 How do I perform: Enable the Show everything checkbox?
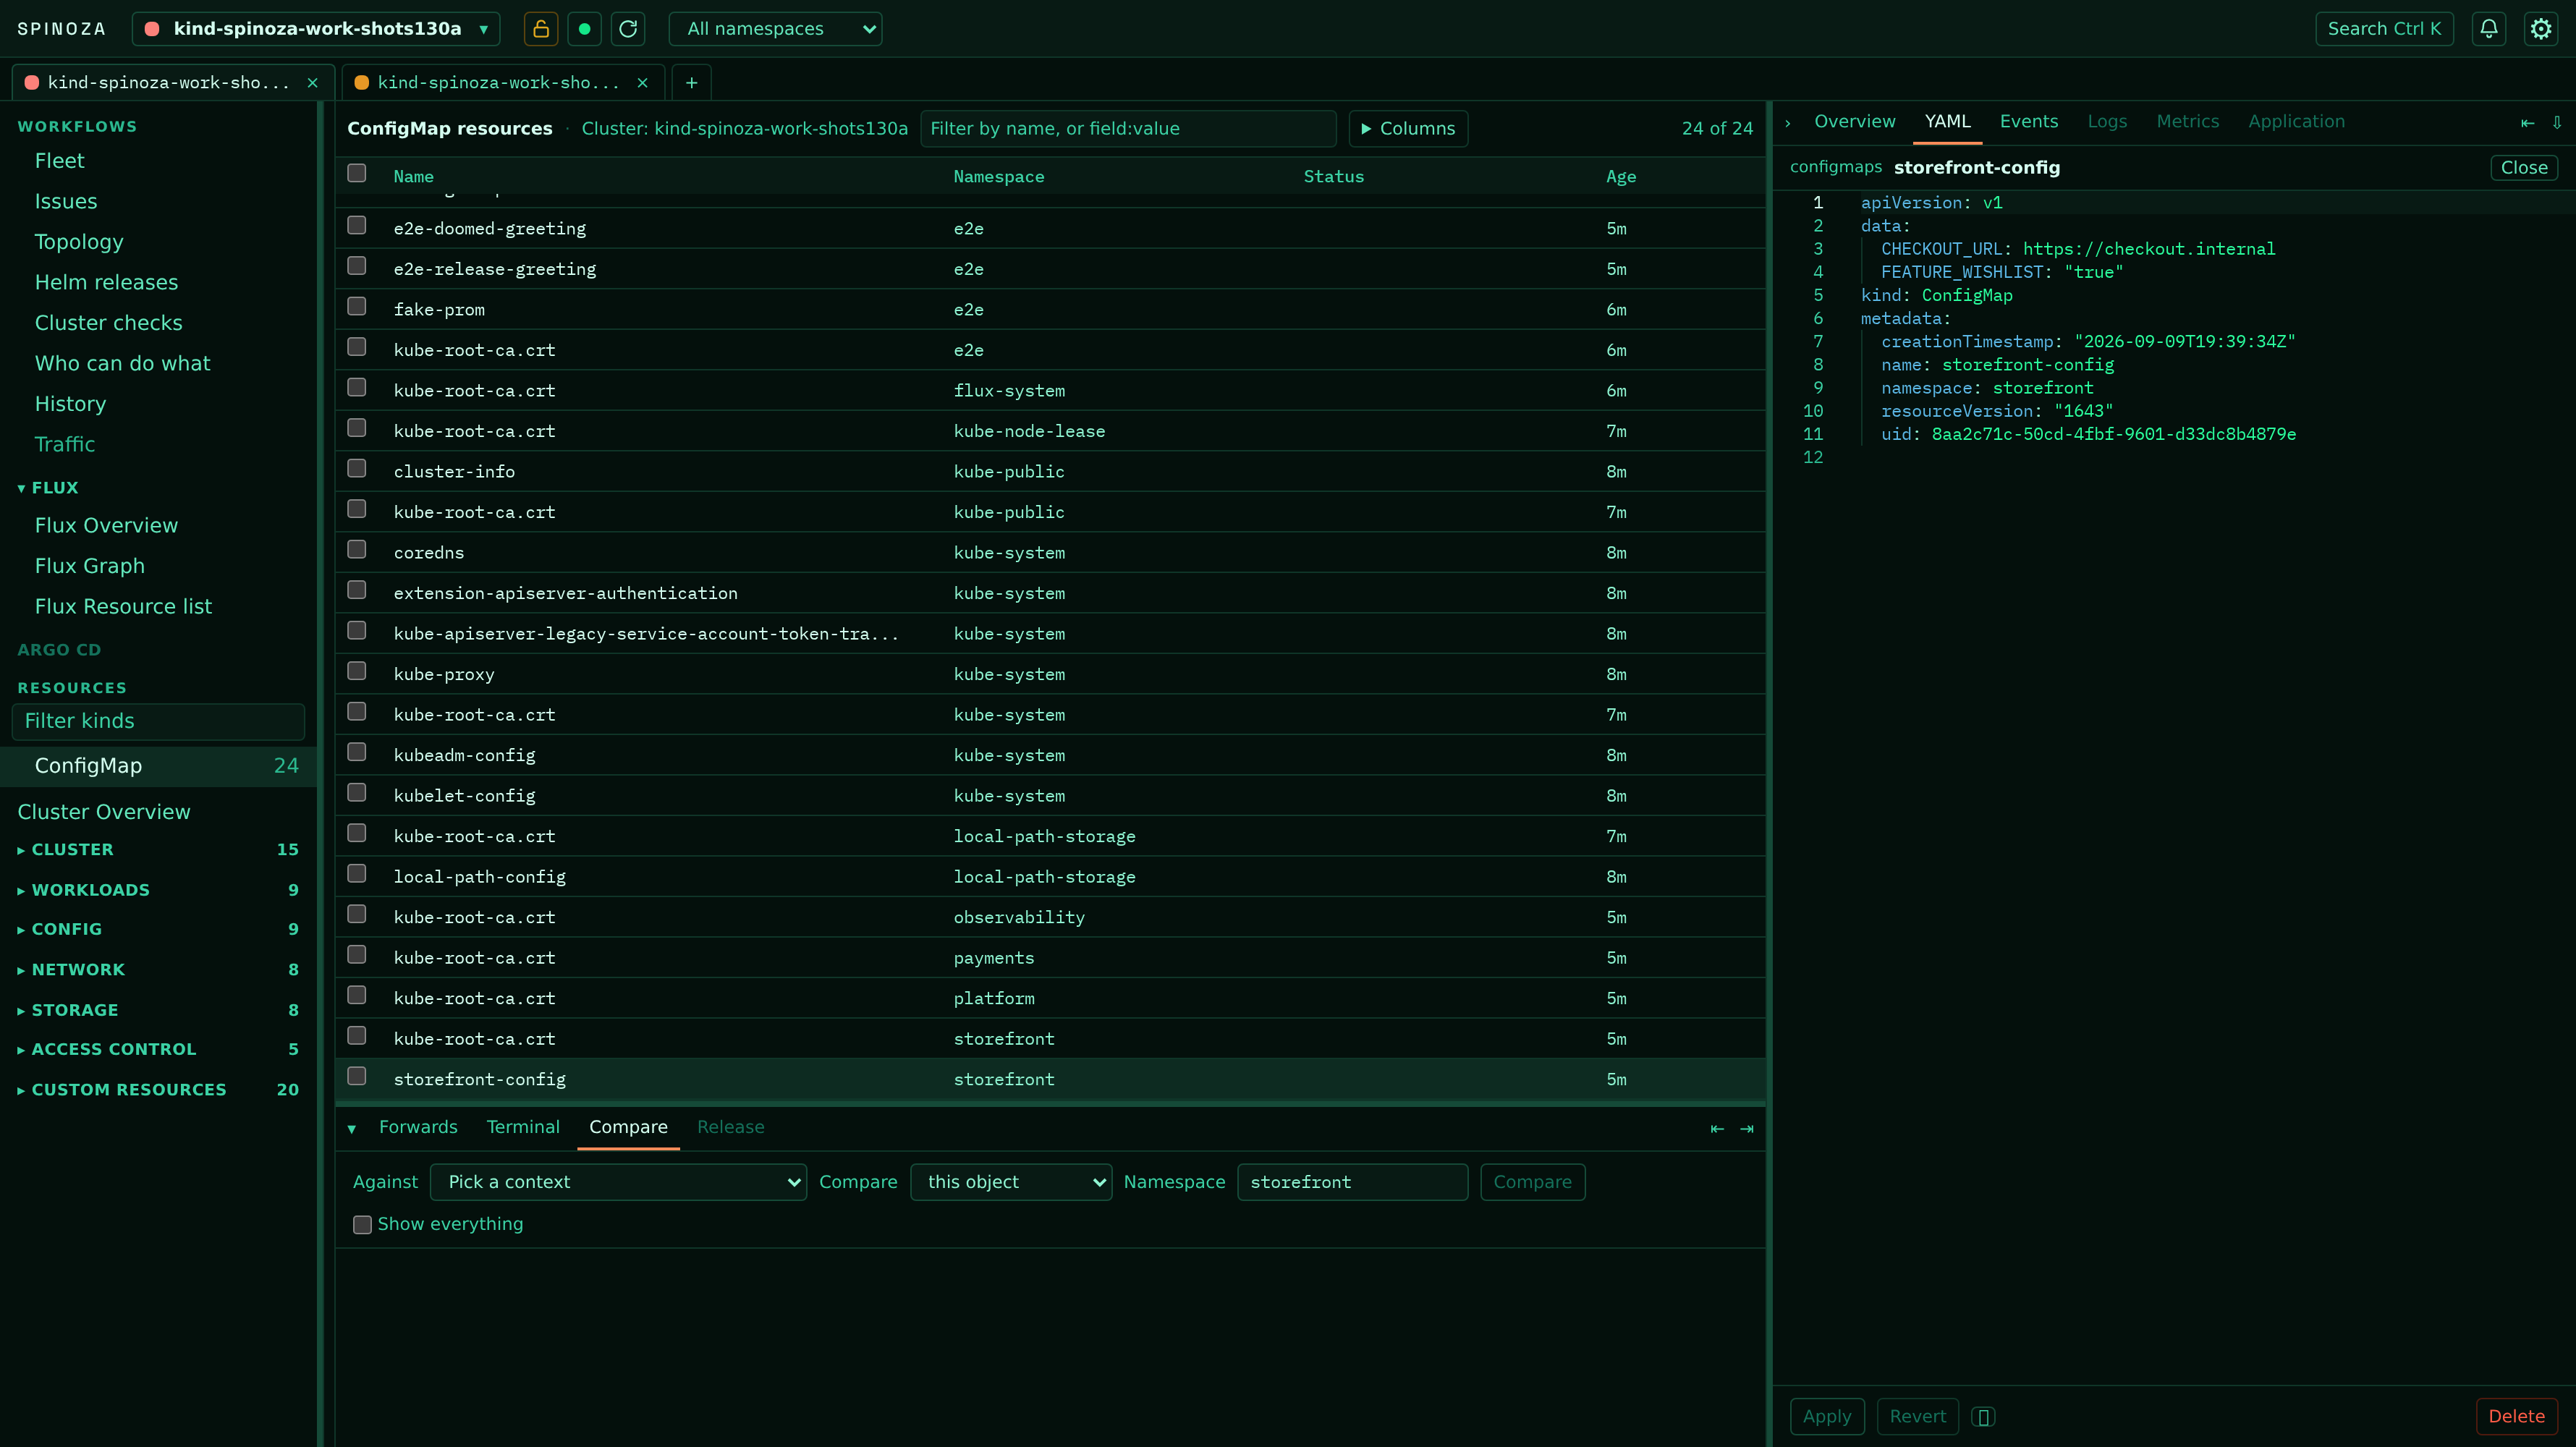pyautogui.click(x=363, y=1225)
